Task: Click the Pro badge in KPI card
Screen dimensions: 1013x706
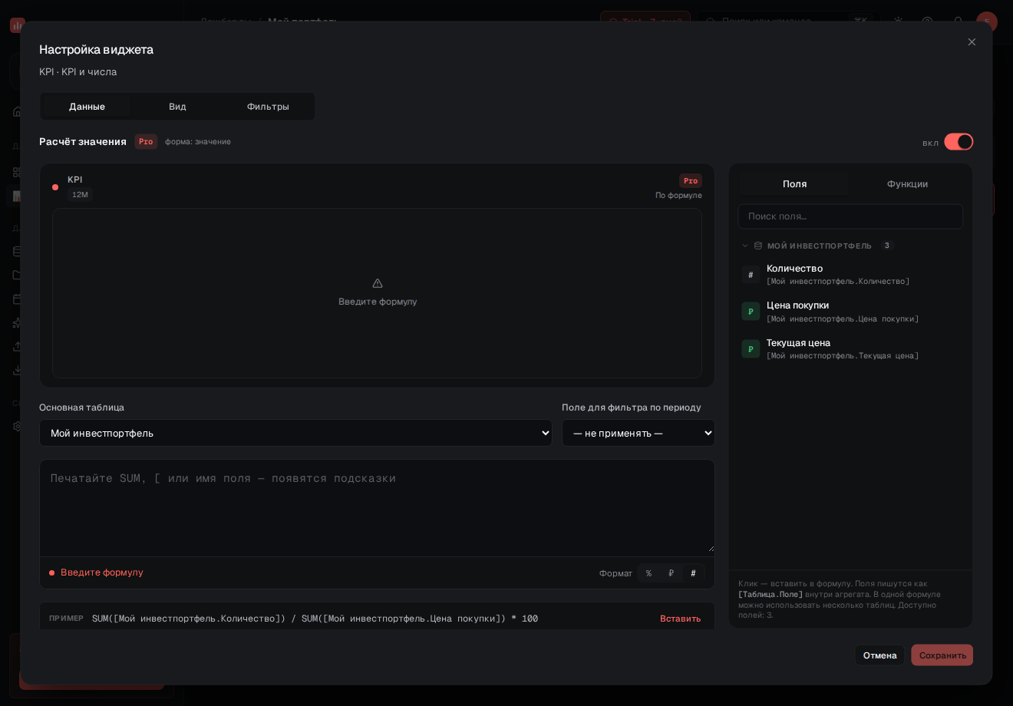Action: tap(691, 181)
